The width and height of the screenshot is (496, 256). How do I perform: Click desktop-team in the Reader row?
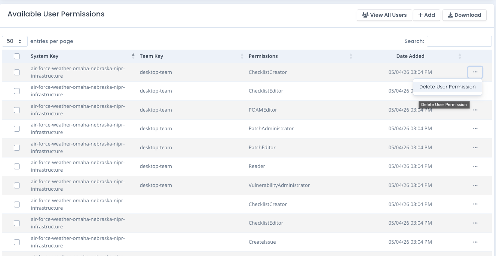pos(156,166)
